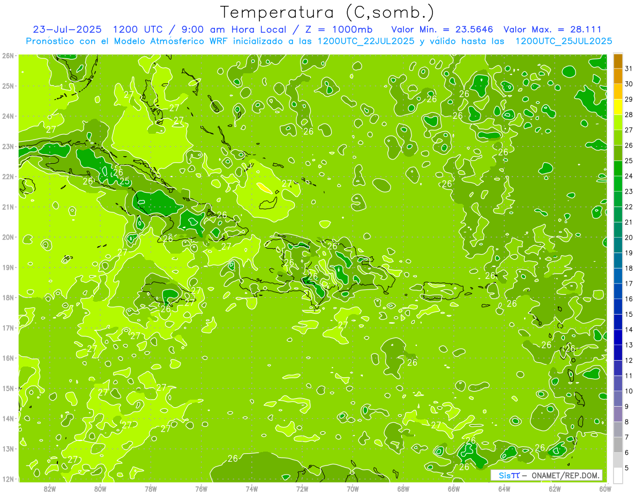The width and height of the screenshot is (643, 496).
Task: Click the 76W longitude axis label
Action: (x=201, y=489)
